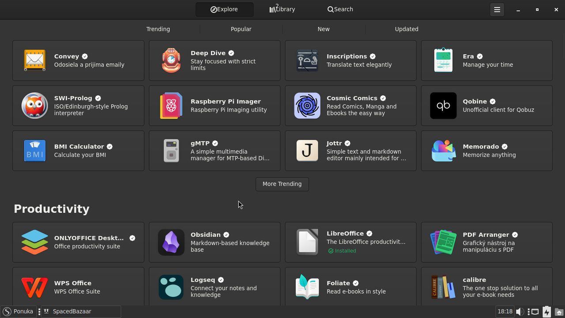Show the New apps tab
The height and width of the screenshot is (318, 565).
point(324,29)
